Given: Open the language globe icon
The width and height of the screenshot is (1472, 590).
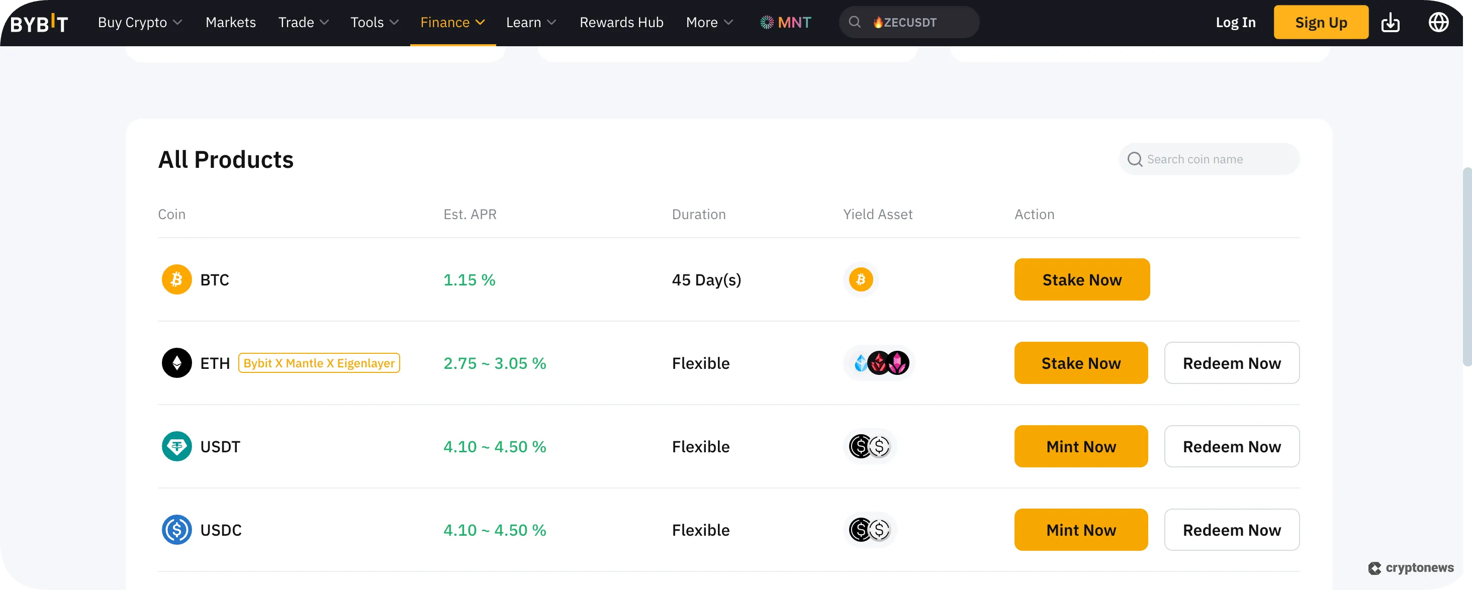Looking at the screenshot, I should coord(1438,22).
